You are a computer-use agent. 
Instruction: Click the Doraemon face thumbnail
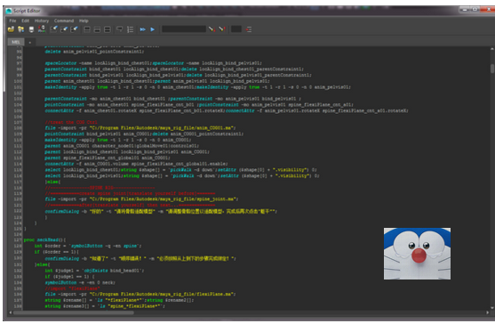[417, 254]
